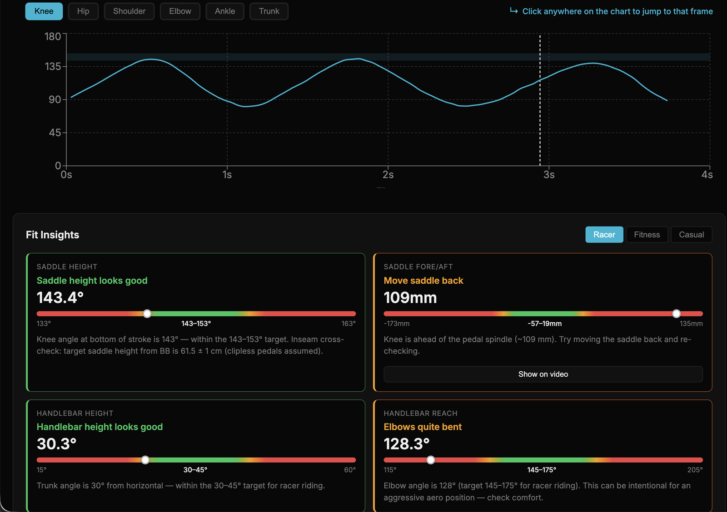This screenshot has width=727, height=512.
Task: Click the 145–175° target range label
Action: [x=542, y=470]
